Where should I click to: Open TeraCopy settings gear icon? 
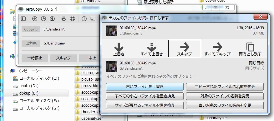(72, 19)
